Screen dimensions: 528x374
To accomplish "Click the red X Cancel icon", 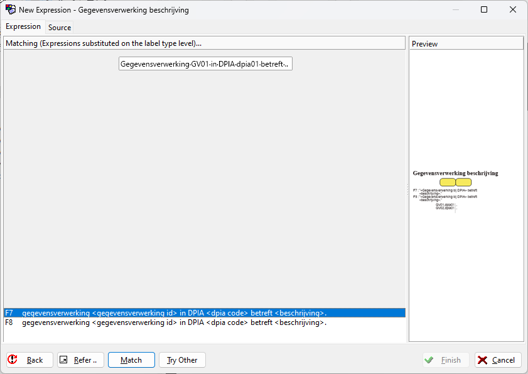I will (x=482, y=360).
